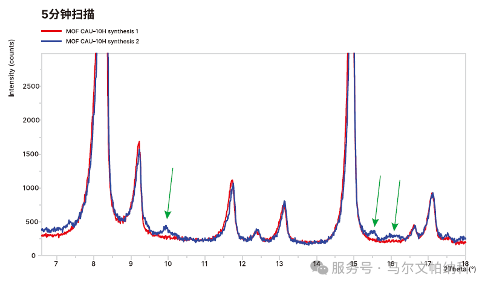
Task: Click the top of the peak near 13.1°
Action: pyautogui.click(x=284, y=203)
